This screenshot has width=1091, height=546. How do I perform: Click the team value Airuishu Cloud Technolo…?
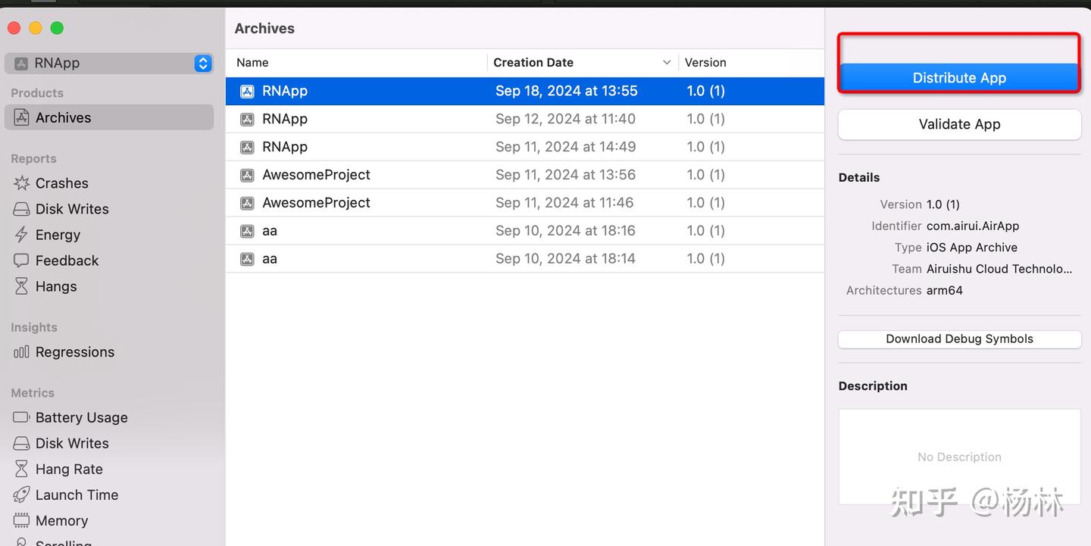coord(999,269)
